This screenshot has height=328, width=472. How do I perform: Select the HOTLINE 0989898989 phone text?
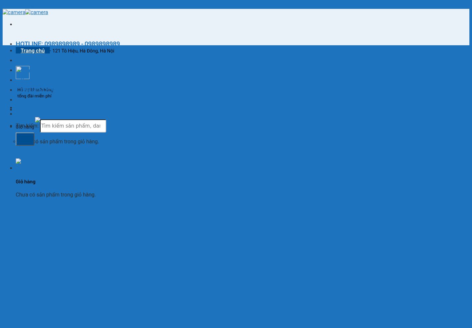coord(68,44)
